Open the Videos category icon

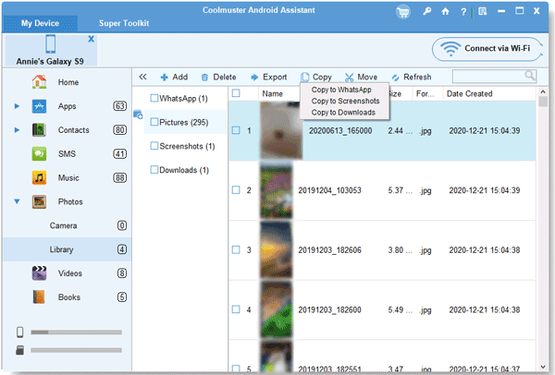tap(39, 273)
